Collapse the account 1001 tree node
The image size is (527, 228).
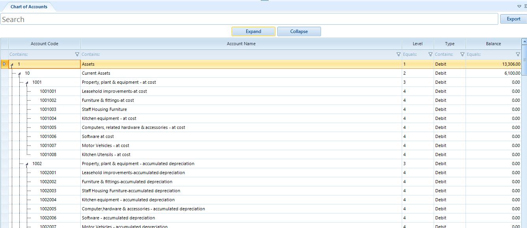tap(27, 83)
